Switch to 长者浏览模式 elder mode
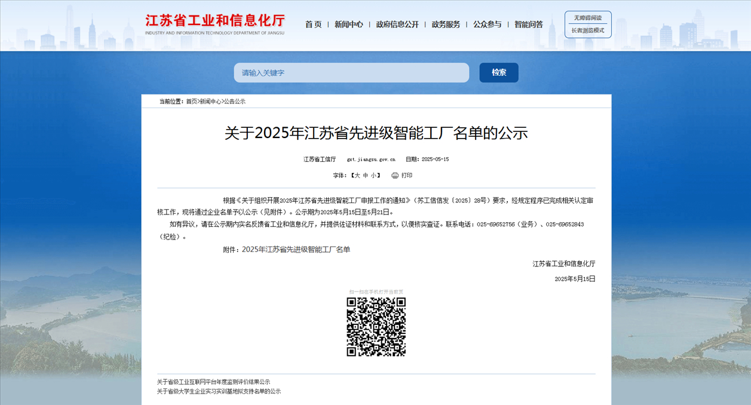Image resolution: width=751 pixels, height=405 pixels. point(588,30)
